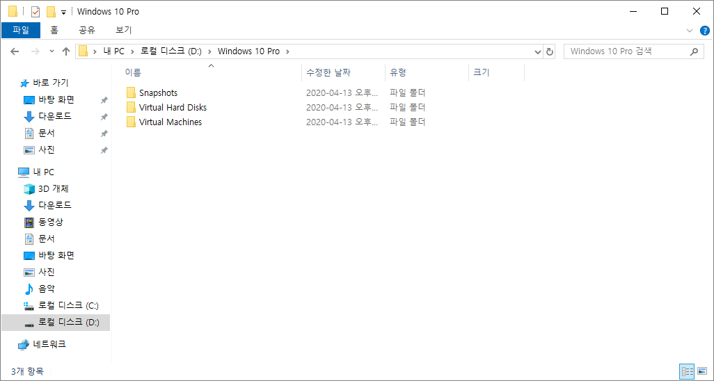
Task: Click 내 PC in the address bar
Action: click(x=114, y=51)
